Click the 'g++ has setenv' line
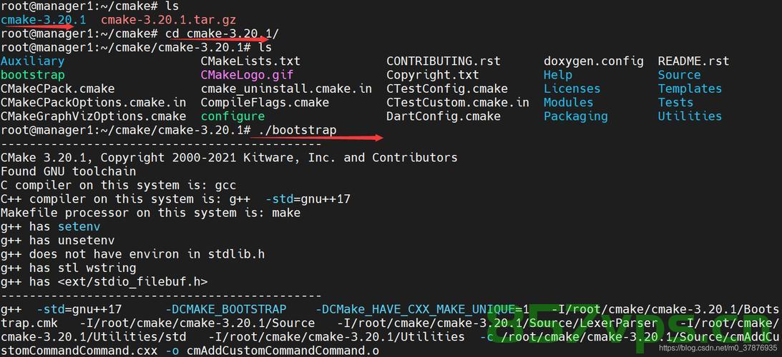 coord(50,226)
